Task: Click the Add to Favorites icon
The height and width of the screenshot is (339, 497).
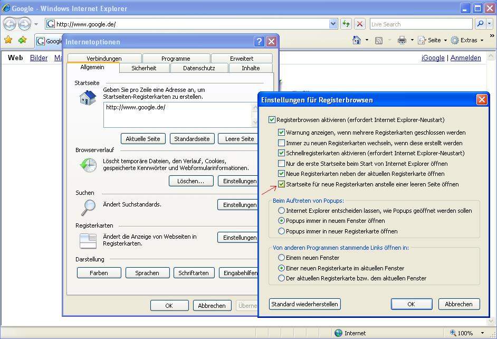Action: point(23,40)
